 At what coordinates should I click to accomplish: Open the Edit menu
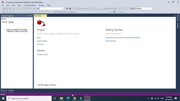[8, 5]
